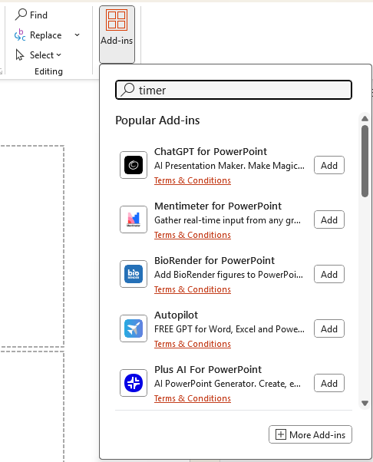Click the Find magnifier icon
Screen dimensions: 373x462
[21, 14]
